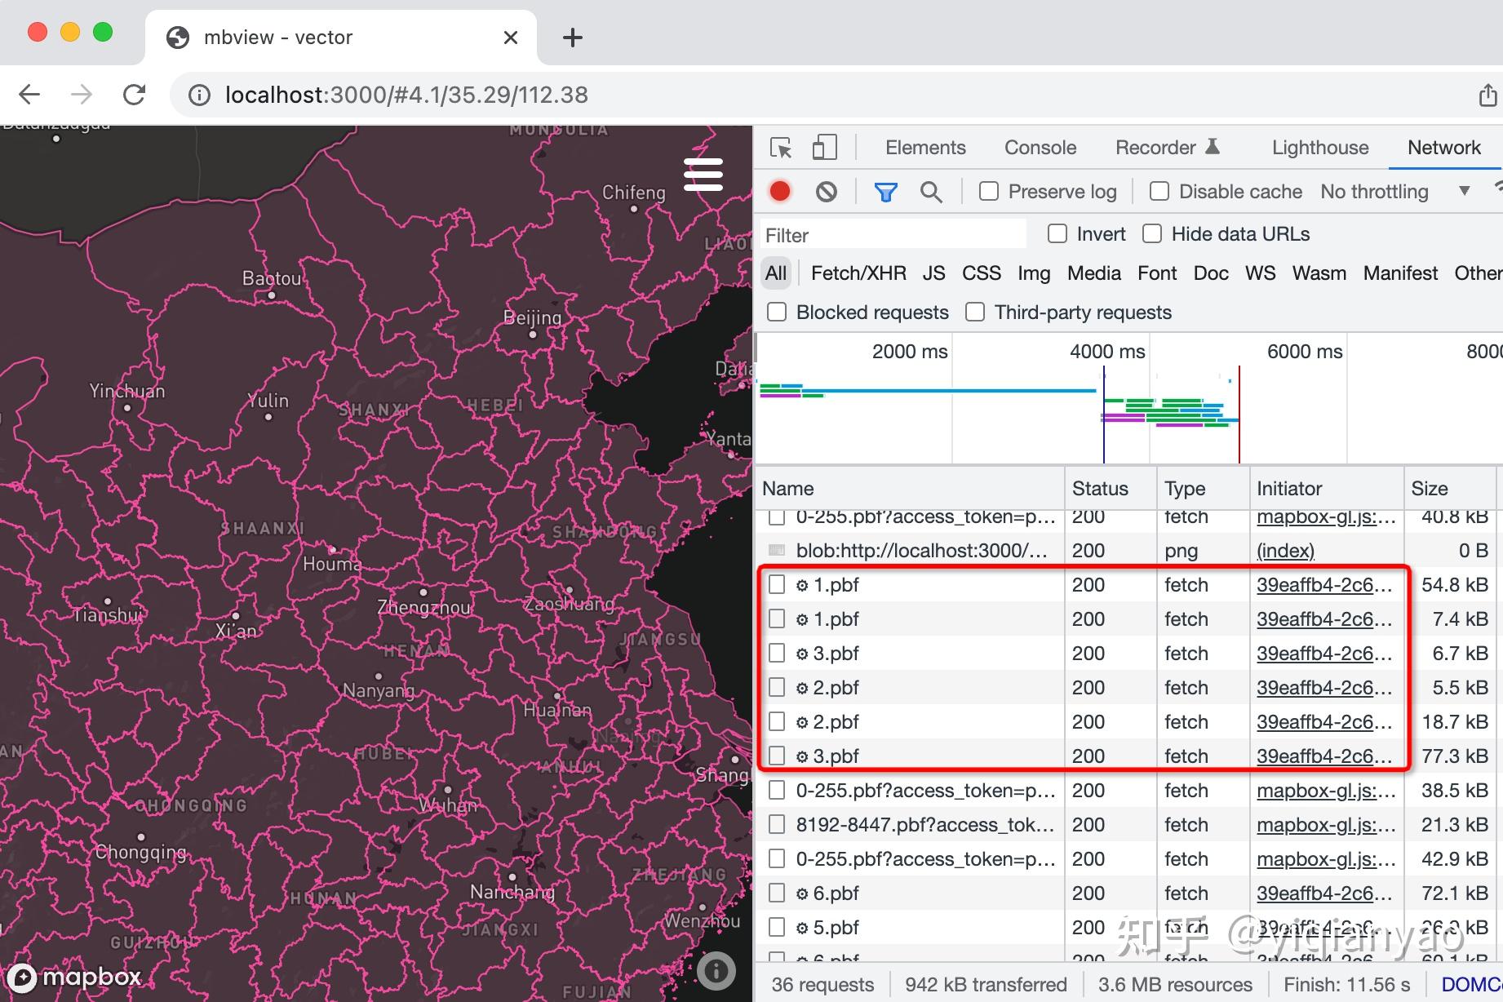Stop recording the network log

click(x=779, y=191)
